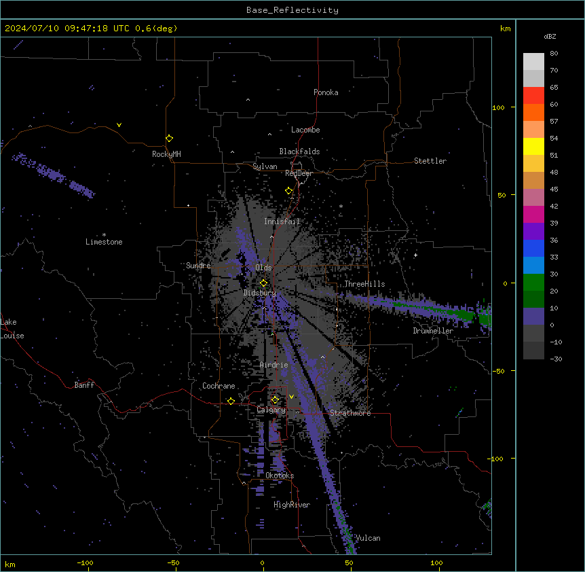Click the HighRiver label
The width and height of the screenshot is (585, 572).
292,505
